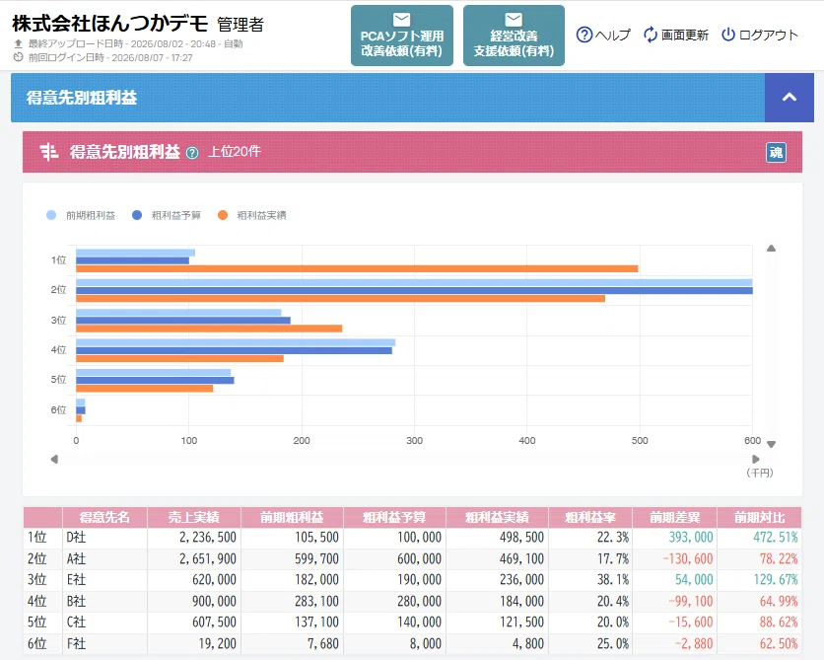The image size is (824, 660).
Task: Collapse the 得意先別粗利益 section chevron
Action: click(x=790, y=98)
